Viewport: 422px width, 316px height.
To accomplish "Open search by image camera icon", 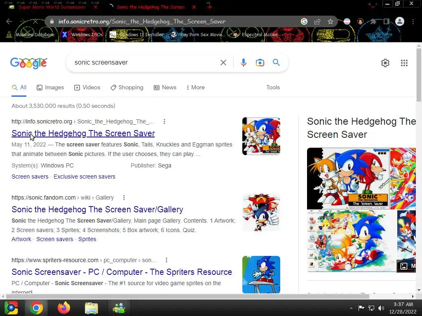I will (x=260, y=63).
